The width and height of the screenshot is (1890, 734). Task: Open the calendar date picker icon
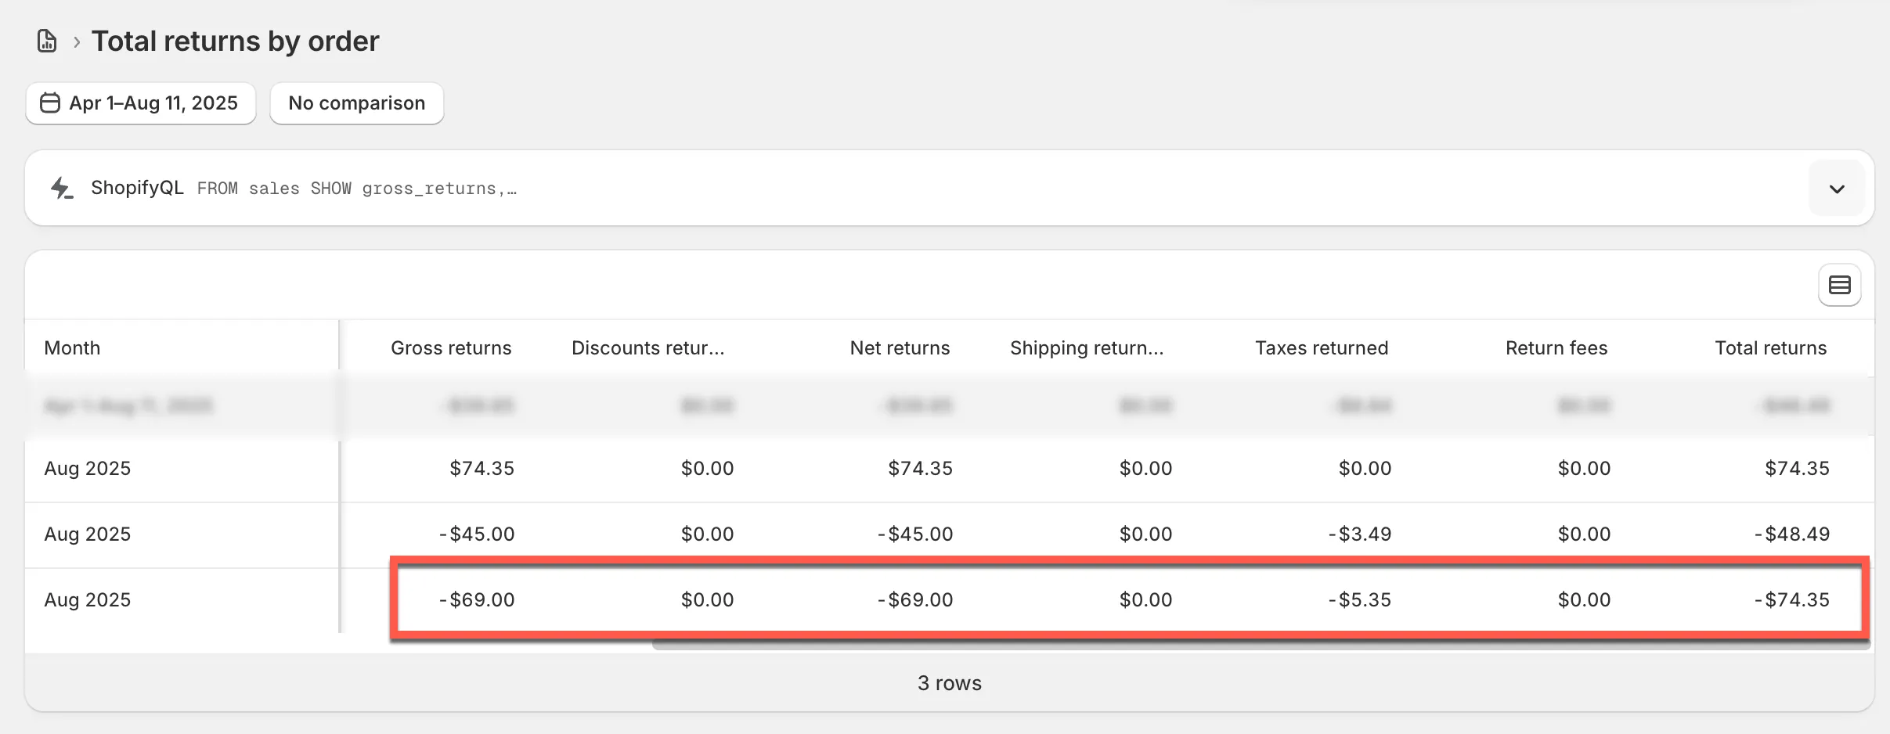click(x=49, y=103)
